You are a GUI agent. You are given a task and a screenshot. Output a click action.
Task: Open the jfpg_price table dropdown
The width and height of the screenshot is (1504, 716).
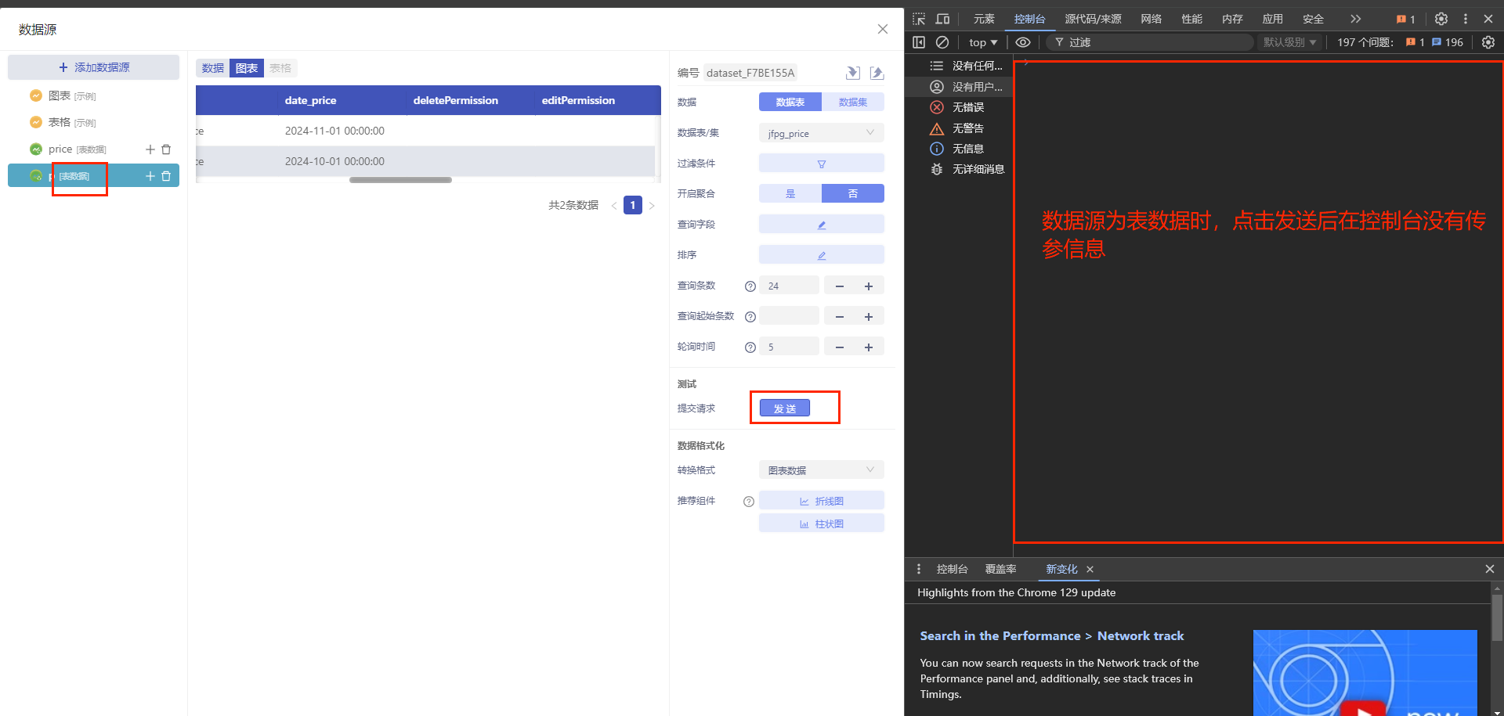click(822, 133)
